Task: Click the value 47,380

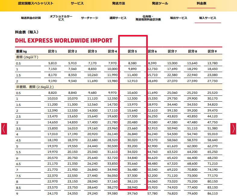Action: [172, 122]
